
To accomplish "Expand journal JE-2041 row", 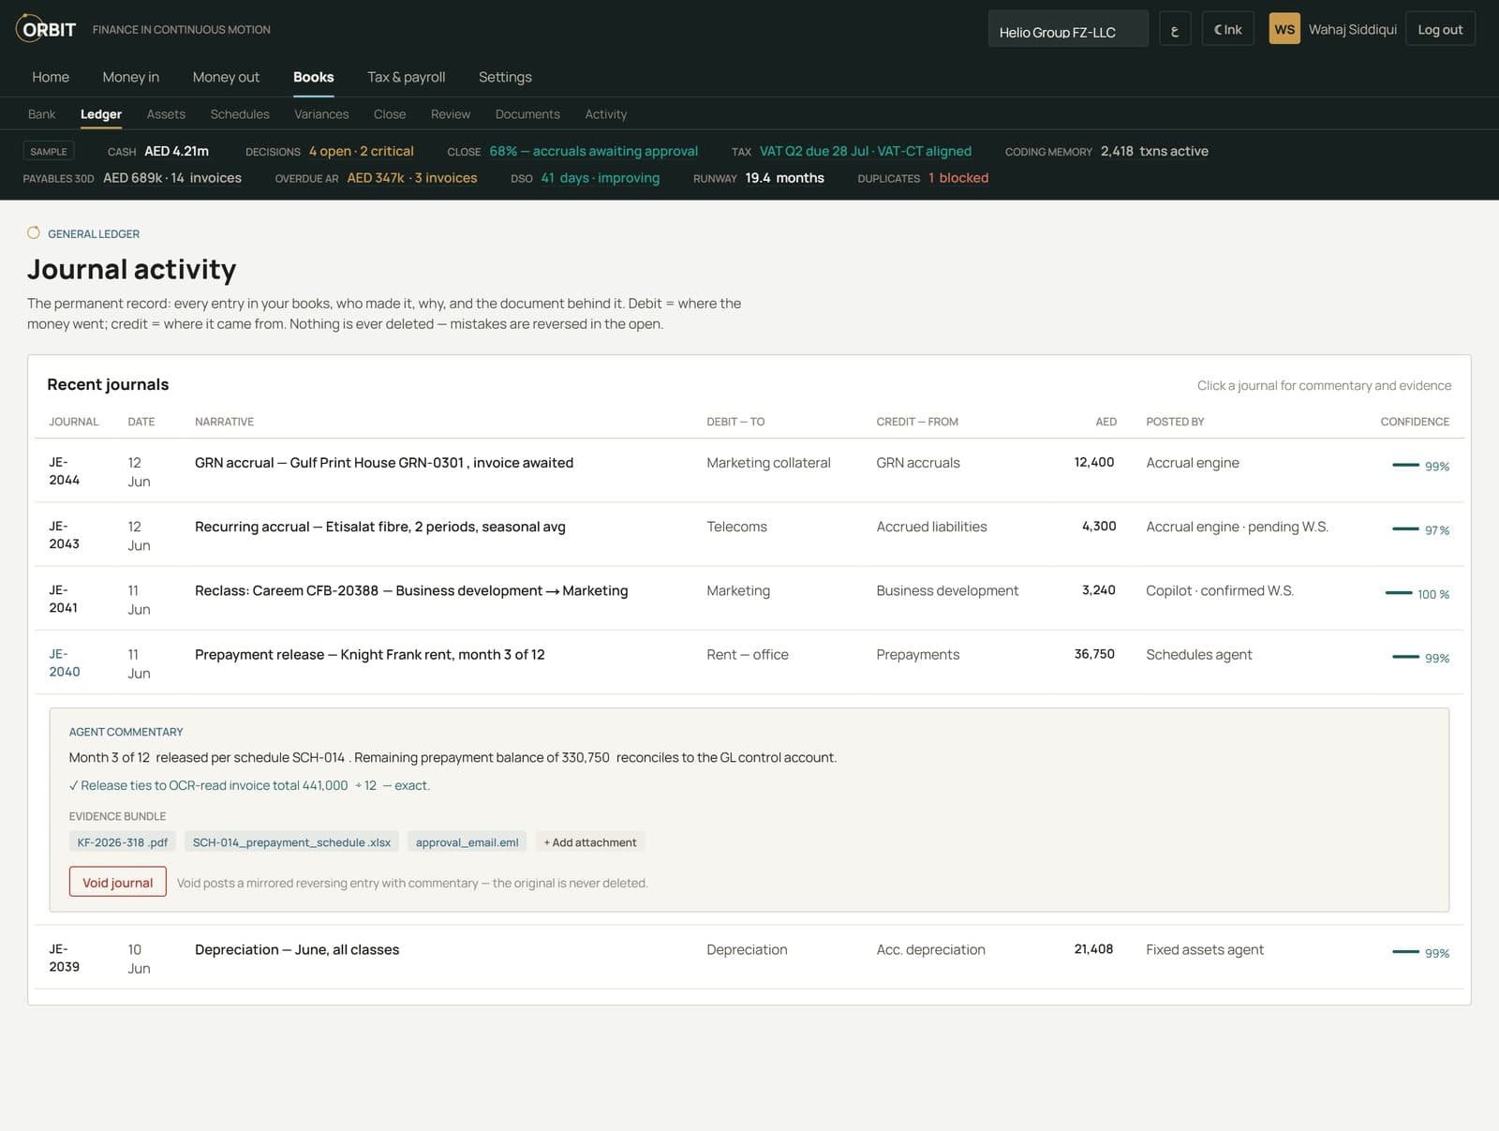I will [749, 598].
